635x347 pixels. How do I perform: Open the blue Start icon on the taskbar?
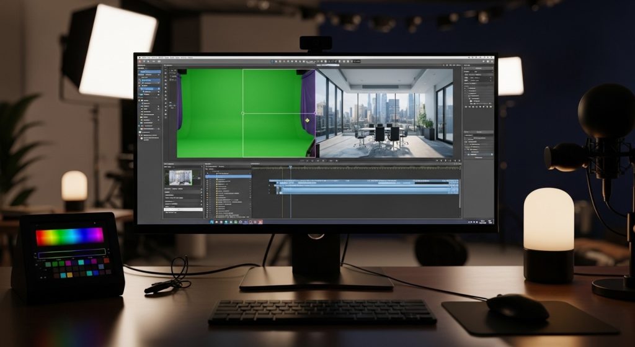tap(212, 222)
